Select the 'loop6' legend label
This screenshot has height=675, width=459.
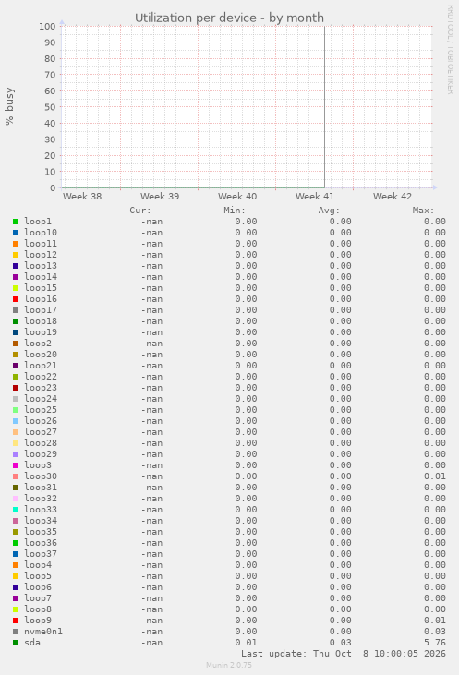point(38,587)
